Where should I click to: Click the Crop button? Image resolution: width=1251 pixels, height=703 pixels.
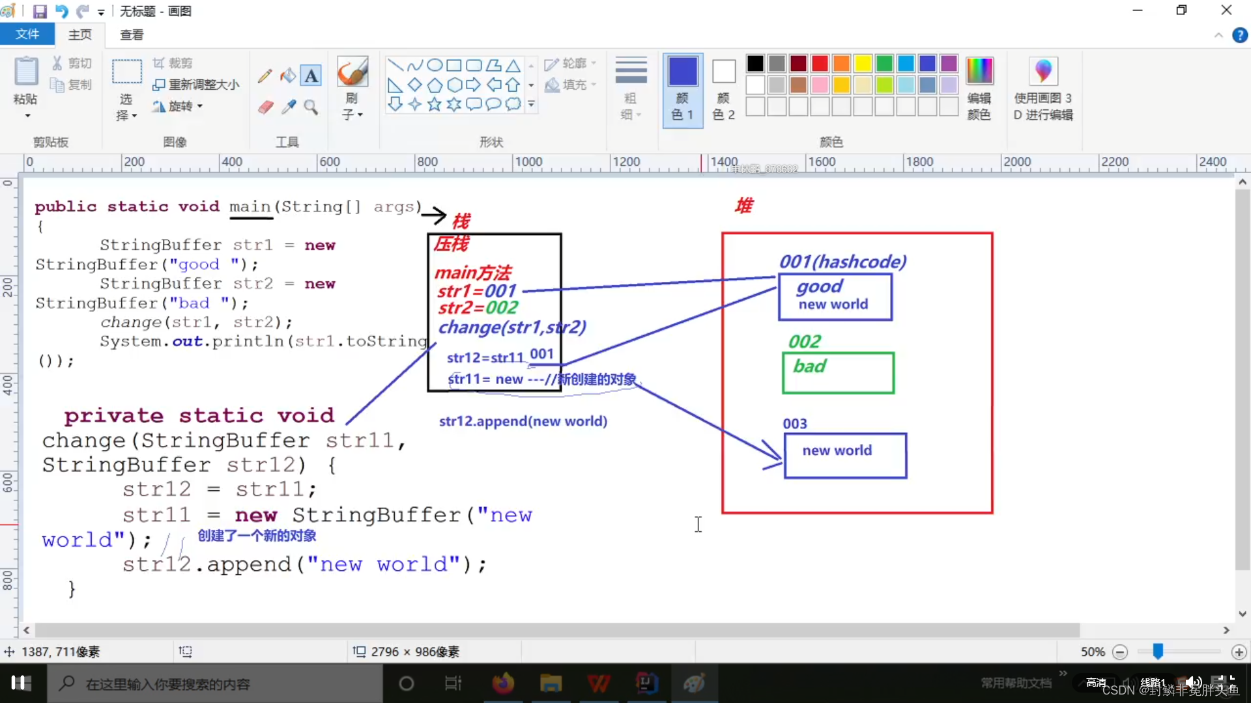[173, 63]
